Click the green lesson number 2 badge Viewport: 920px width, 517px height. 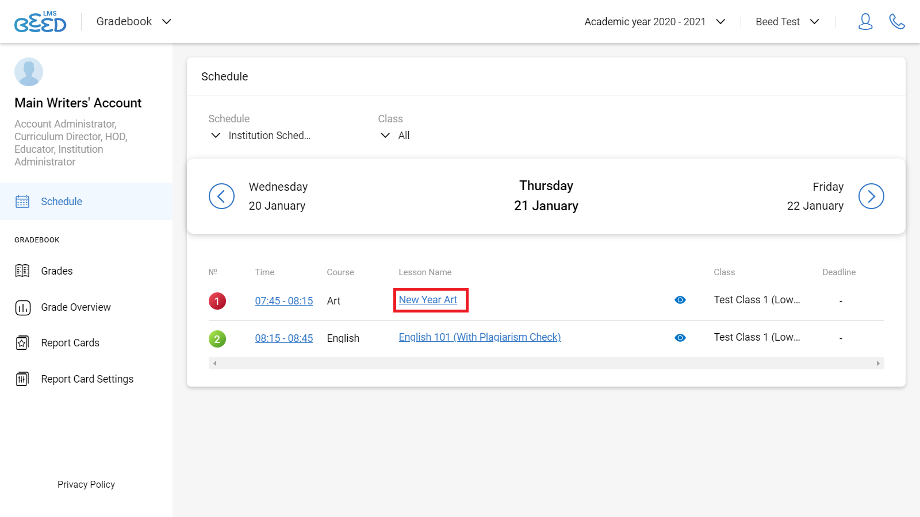coord(217,339)
